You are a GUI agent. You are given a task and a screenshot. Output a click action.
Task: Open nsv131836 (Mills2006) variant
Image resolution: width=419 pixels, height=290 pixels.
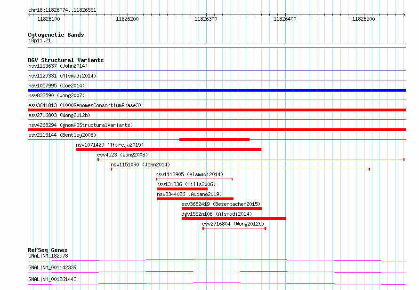click(186, 184)
